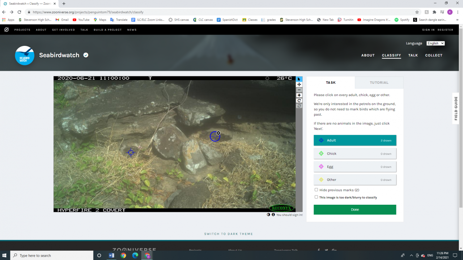
Task: Select the Adult marking tool
Action: [355, 140]
